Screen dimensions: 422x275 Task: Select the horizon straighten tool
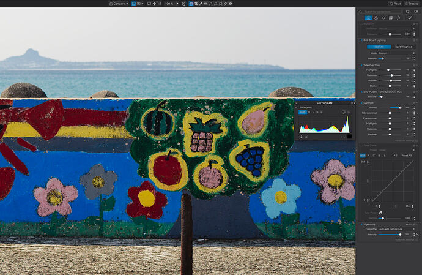206,4
